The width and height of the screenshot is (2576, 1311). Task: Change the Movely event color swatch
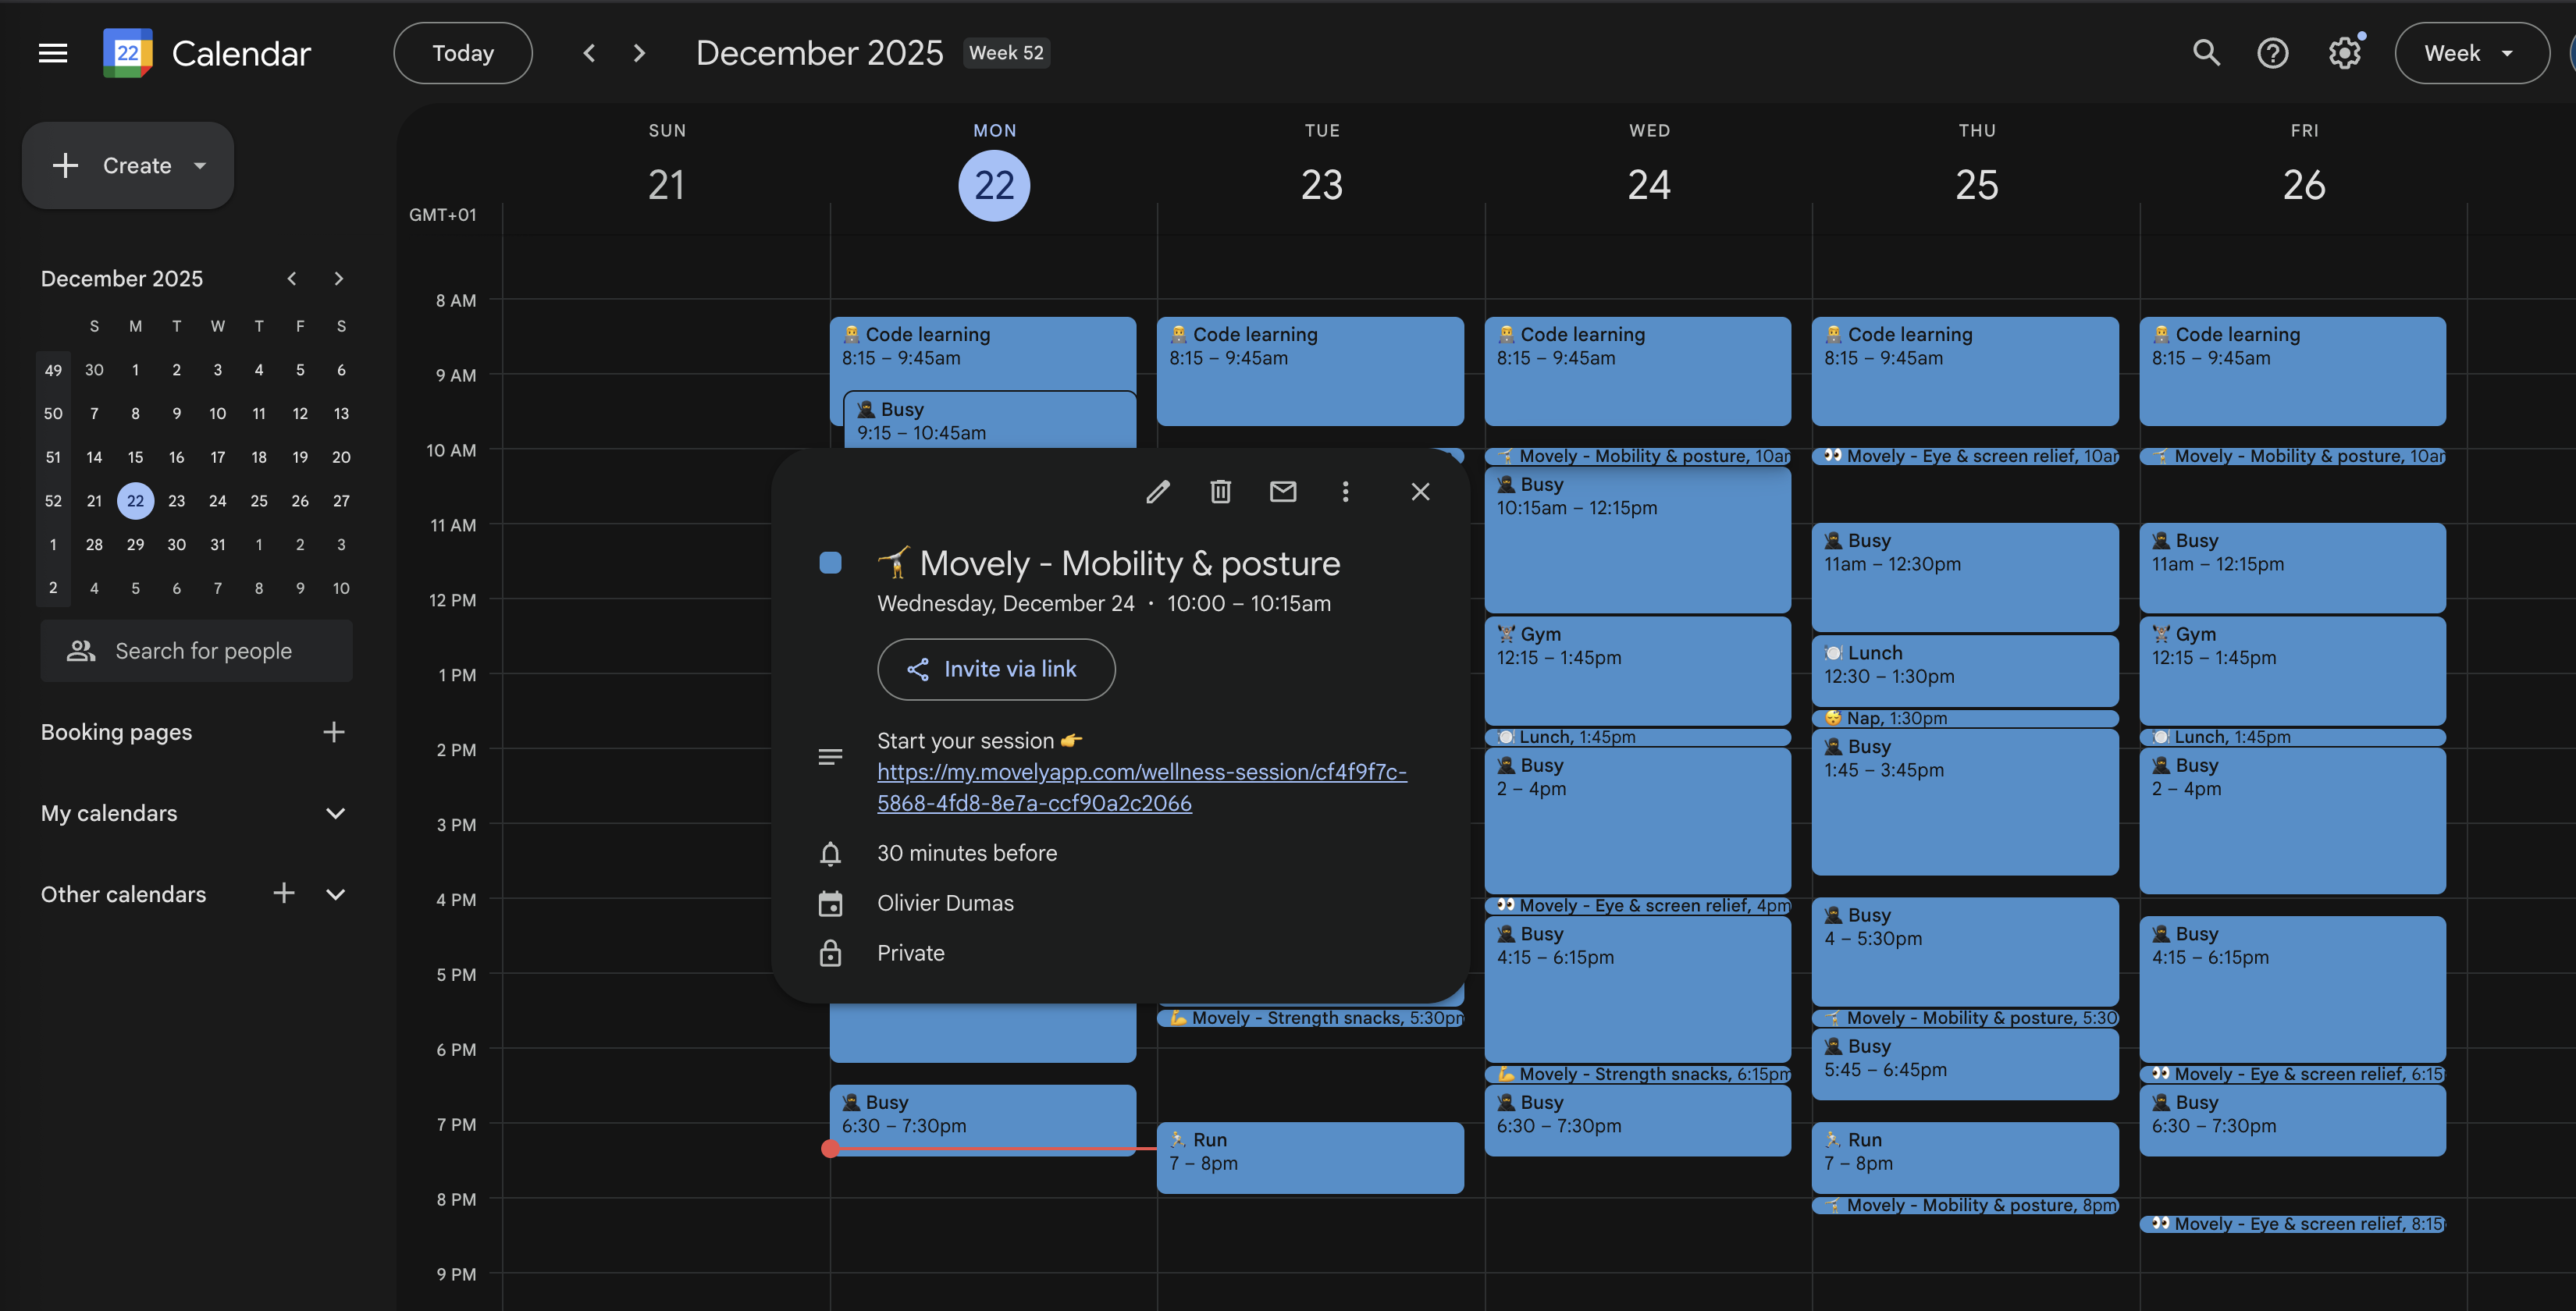(x=830, y=563)
